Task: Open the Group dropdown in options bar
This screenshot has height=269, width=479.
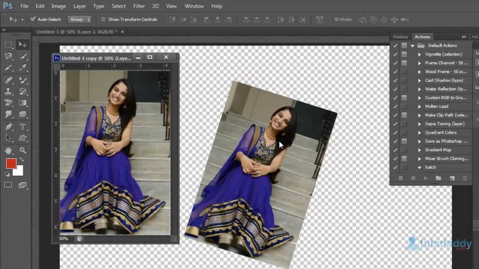Action: tap(80, 19)
